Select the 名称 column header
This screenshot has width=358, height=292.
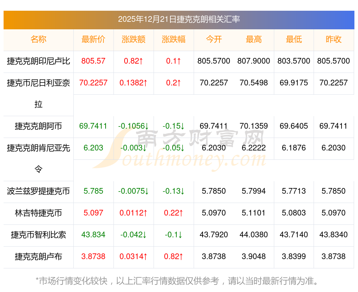click(x=38, y=39)
